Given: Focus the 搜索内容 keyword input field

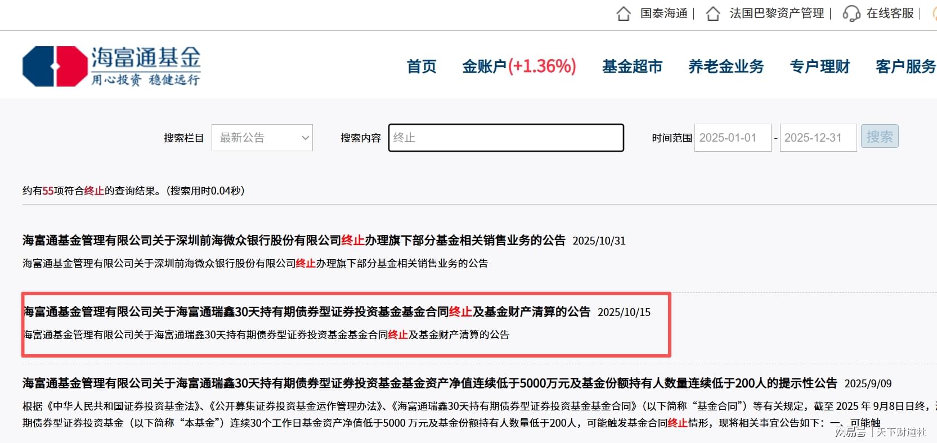Looking at the screenshot, I should point(506,138).
